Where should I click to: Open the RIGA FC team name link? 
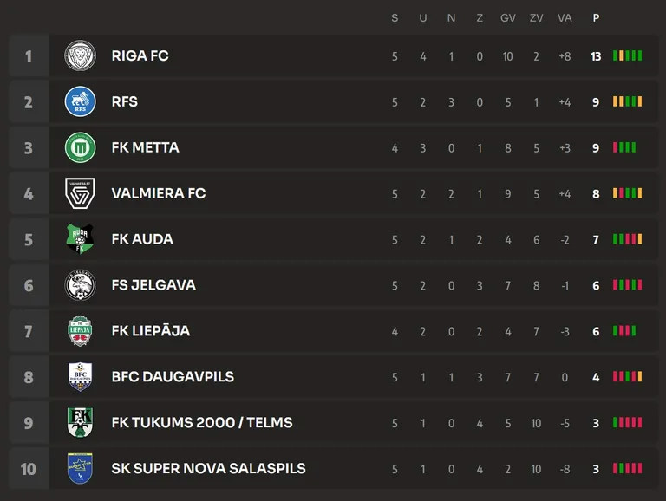pyautogui.click(x=140, y=55)
